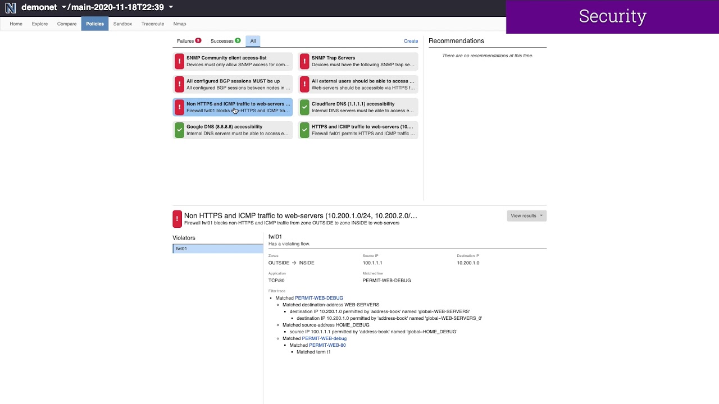Open All external users should access policy
The height and width of the screenshot is (404, 719).
pos(358,84)
